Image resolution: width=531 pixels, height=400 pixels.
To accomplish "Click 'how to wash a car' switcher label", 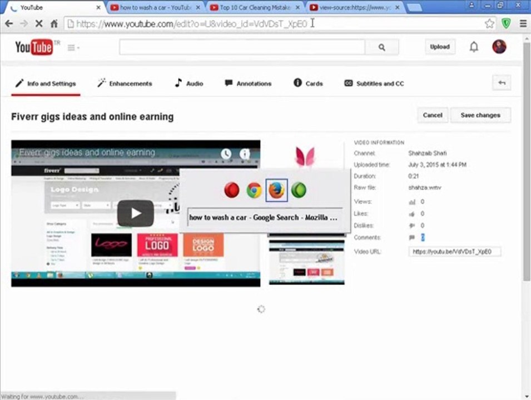I will (263, 218).
